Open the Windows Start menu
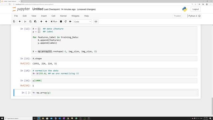 [2, 118]
